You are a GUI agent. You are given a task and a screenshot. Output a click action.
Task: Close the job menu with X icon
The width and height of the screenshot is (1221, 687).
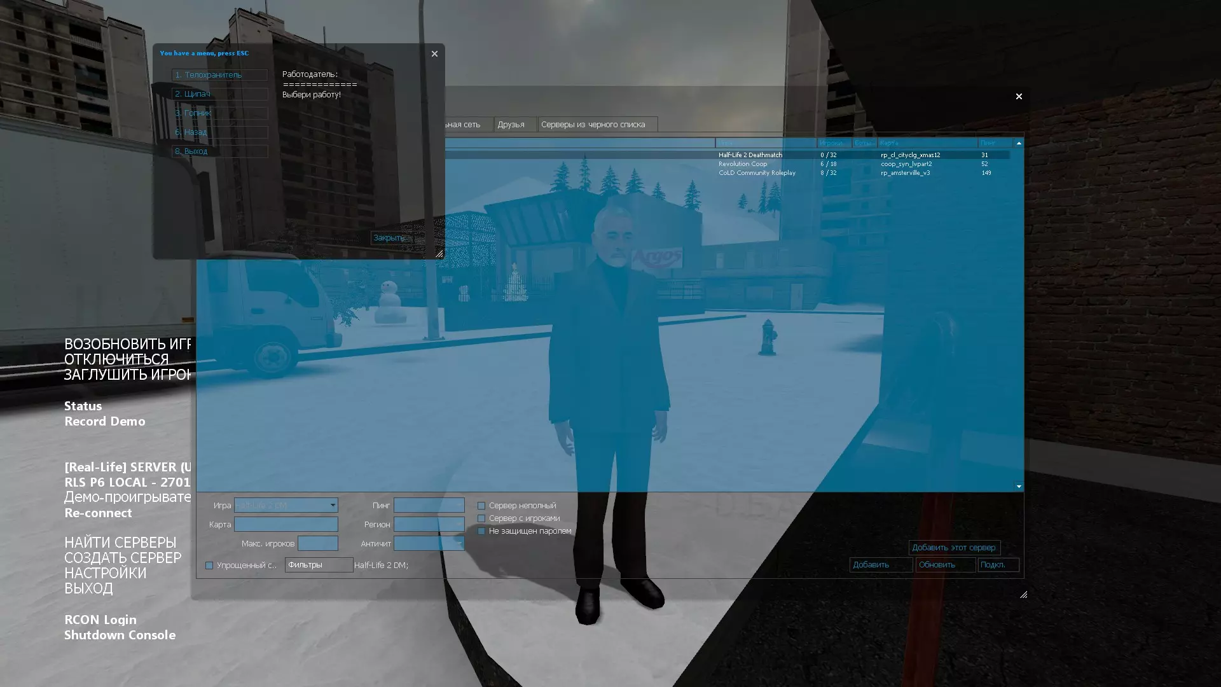click(x=434, y=54)
